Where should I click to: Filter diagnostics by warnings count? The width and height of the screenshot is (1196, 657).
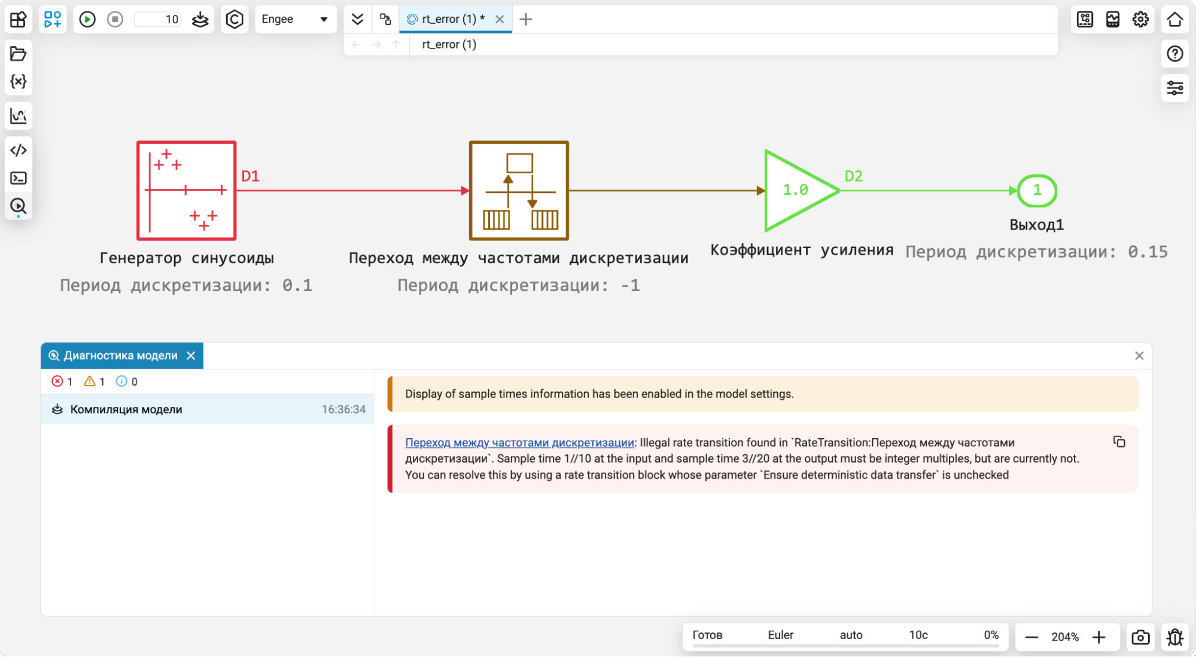(x=95, y=381)
